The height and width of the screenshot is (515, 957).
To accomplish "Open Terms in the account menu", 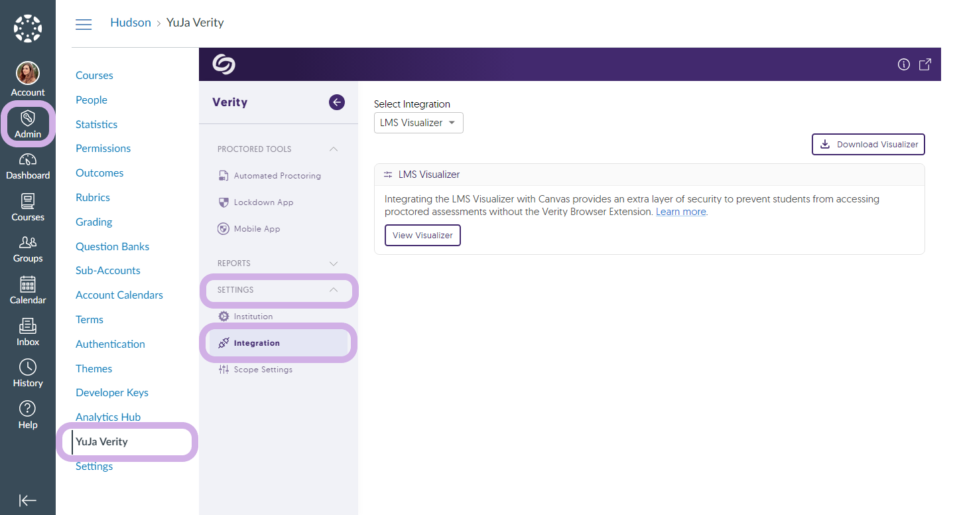I will [x=90, y=320].
